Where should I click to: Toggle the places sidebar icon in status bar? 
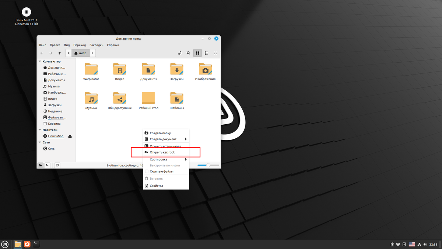(40, 165)
